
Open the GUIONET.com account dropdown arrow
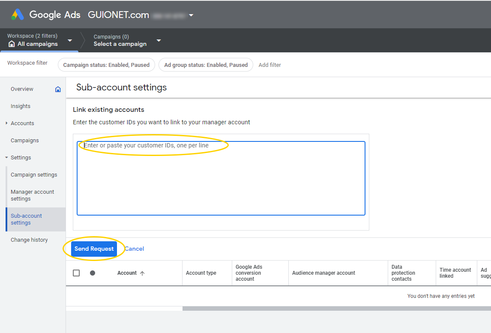pos(191,15)
